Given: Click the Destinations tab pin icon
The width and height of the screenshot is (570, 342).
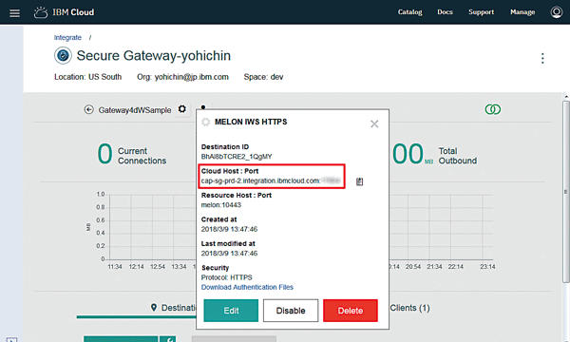Looking at the screenshot, I should coord(154,308).
